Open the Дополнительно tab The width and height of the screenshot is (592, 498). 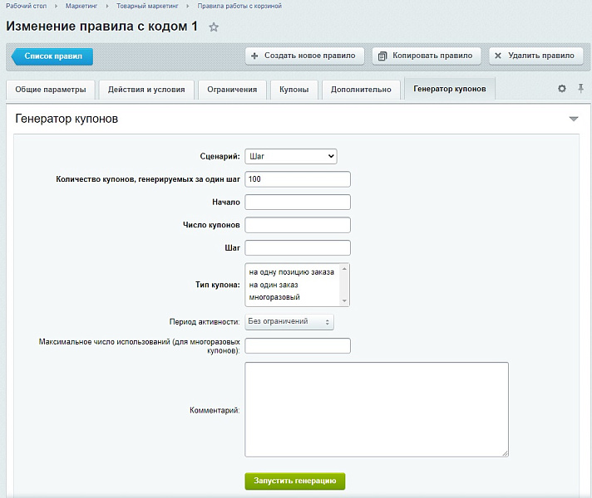(360, 90)
